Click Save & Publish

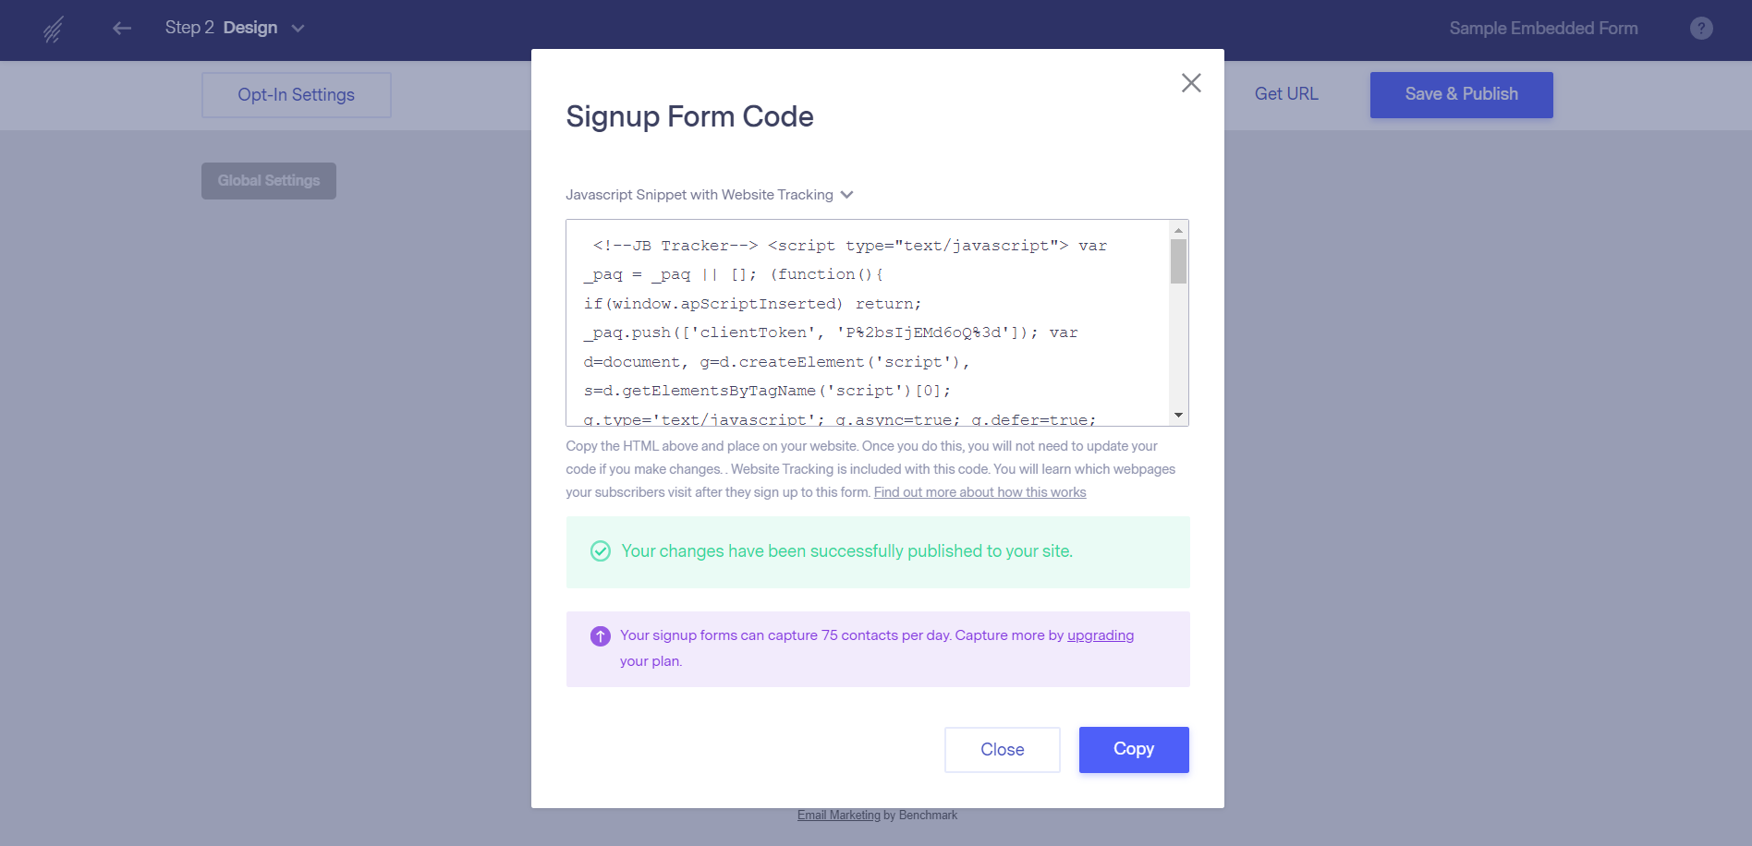[1461, 95]
